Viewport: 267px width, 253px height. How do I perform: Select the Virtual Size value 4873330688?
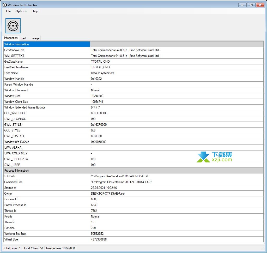coord(99,239)
